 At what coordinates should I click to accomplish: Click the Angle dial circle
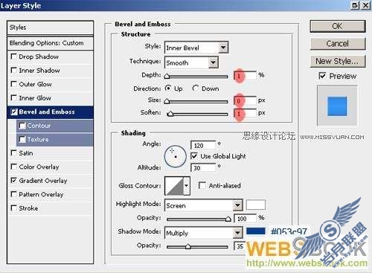click(175, 156)
